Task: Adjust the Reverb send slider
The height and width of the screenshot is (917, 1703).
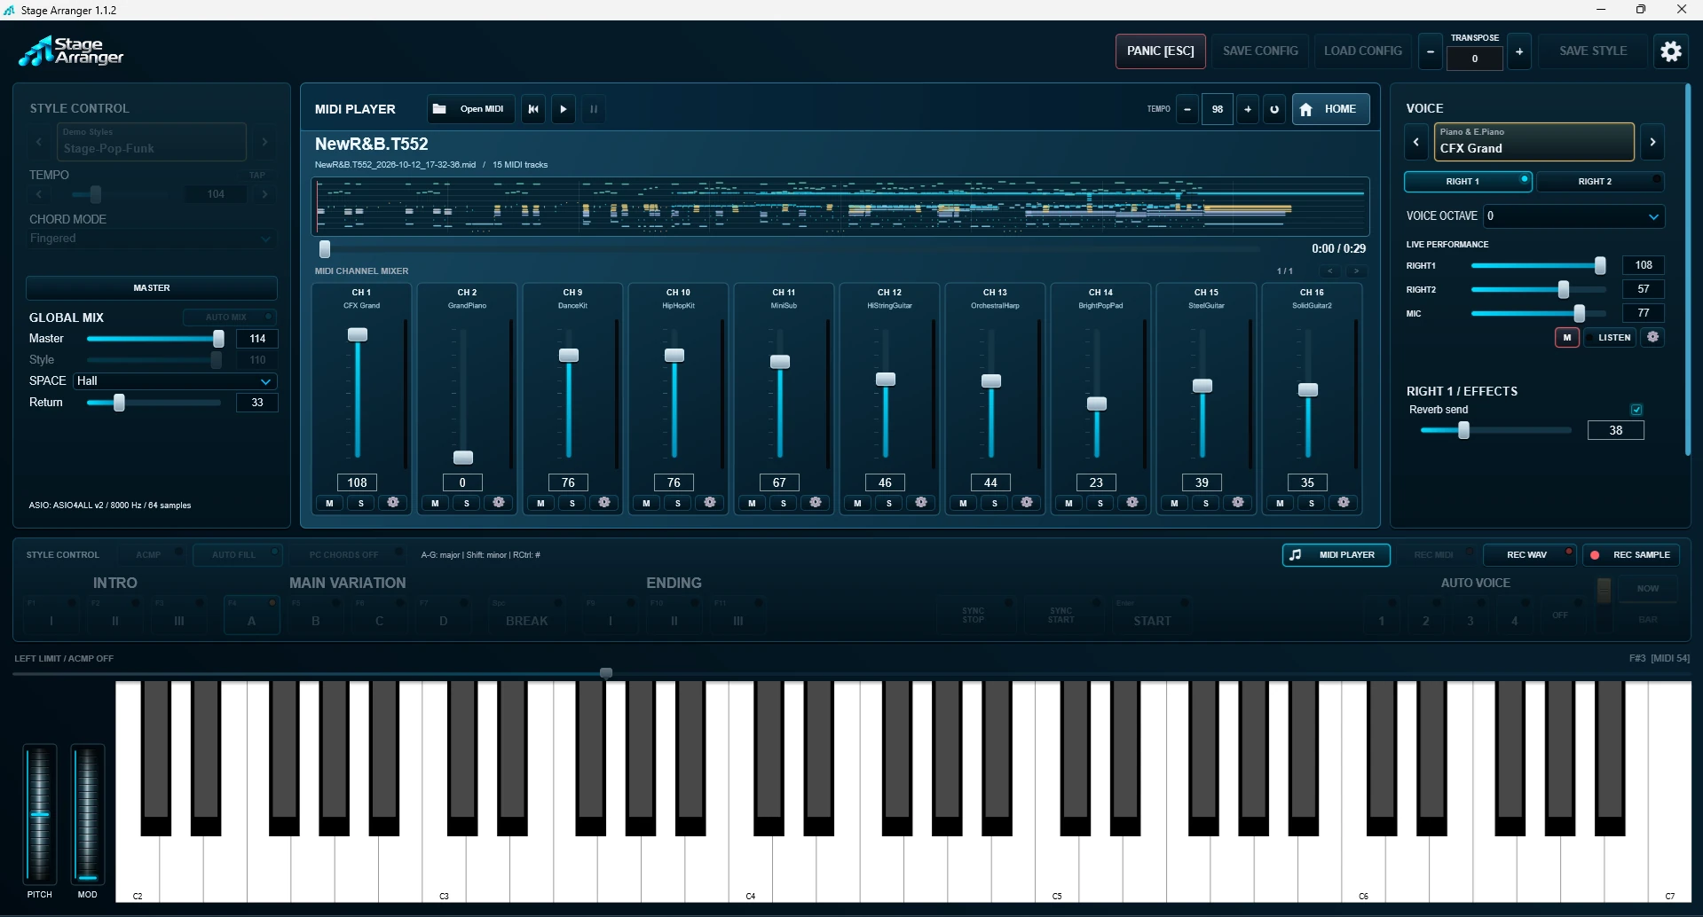Action: coord(1496,430)
